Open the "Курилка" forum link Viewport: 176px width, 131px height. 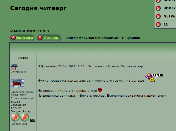tap(133, 38)
